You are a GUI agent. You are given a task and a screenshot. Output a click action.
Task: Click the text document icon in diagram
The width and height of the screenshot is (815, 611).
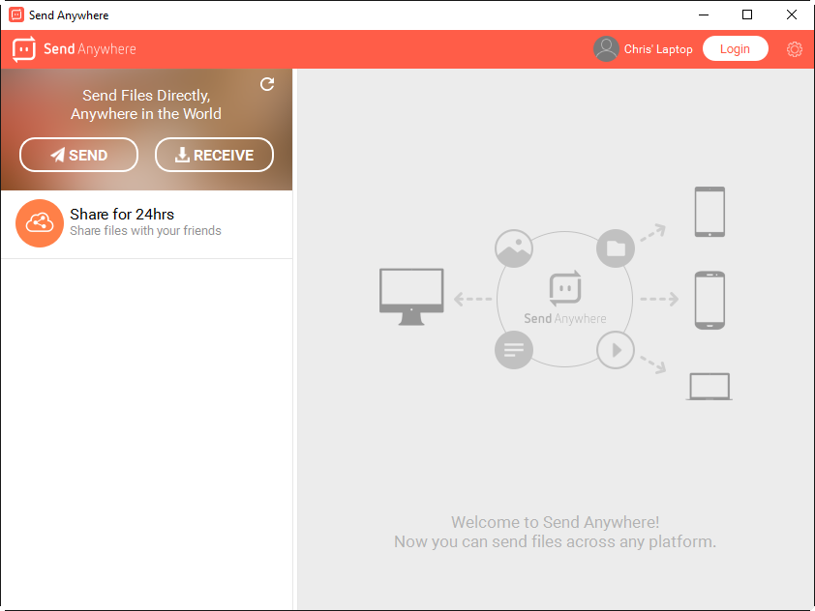pyautogui.click(x=513, y=350)
